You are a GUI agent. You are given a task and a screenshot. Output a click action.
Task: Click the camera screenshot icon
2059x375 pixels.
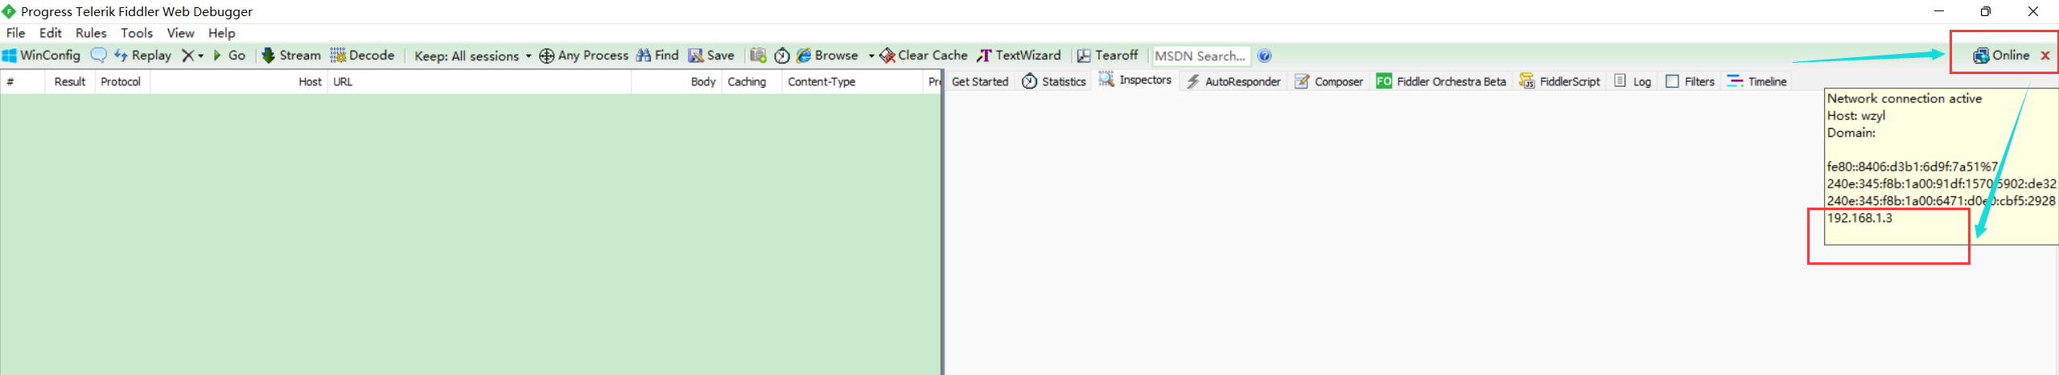[758, 56]
